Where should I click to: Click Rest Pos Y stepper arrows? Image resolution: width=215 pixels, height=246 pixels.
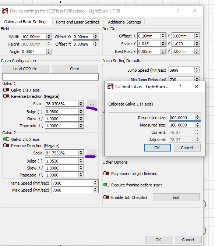(x=197, y=51)
